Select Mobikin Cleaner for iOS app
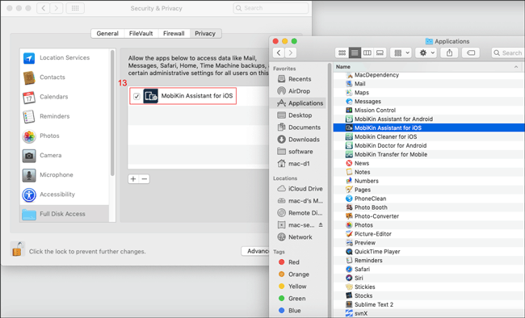Viewport: 525px width, 318px height. [429, 136]
